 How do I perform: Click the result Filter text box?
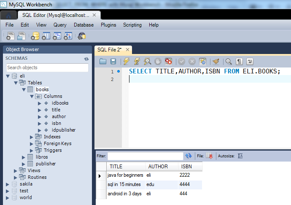coord(145,156)
